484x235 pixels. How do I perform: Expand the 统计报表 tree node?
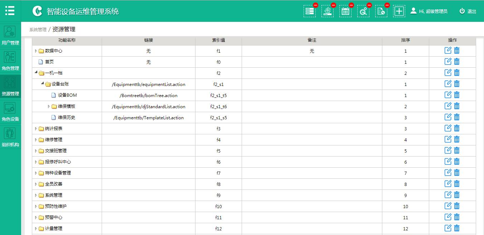click(36, 129)
